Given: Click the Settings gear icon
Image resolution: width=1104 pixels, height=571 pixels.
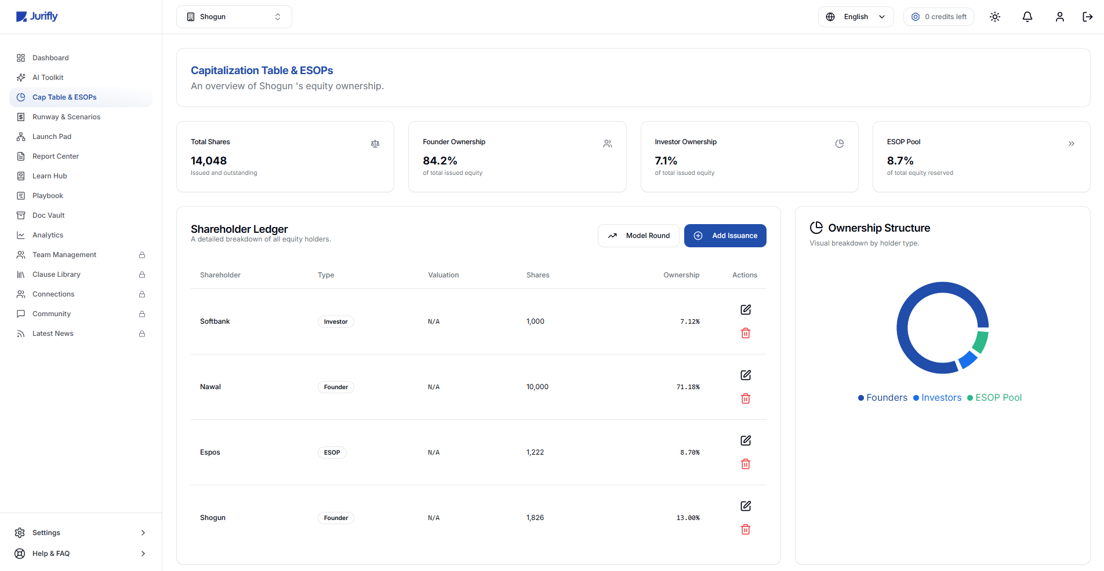Looking at the screenshot, I should click(20, 533).
